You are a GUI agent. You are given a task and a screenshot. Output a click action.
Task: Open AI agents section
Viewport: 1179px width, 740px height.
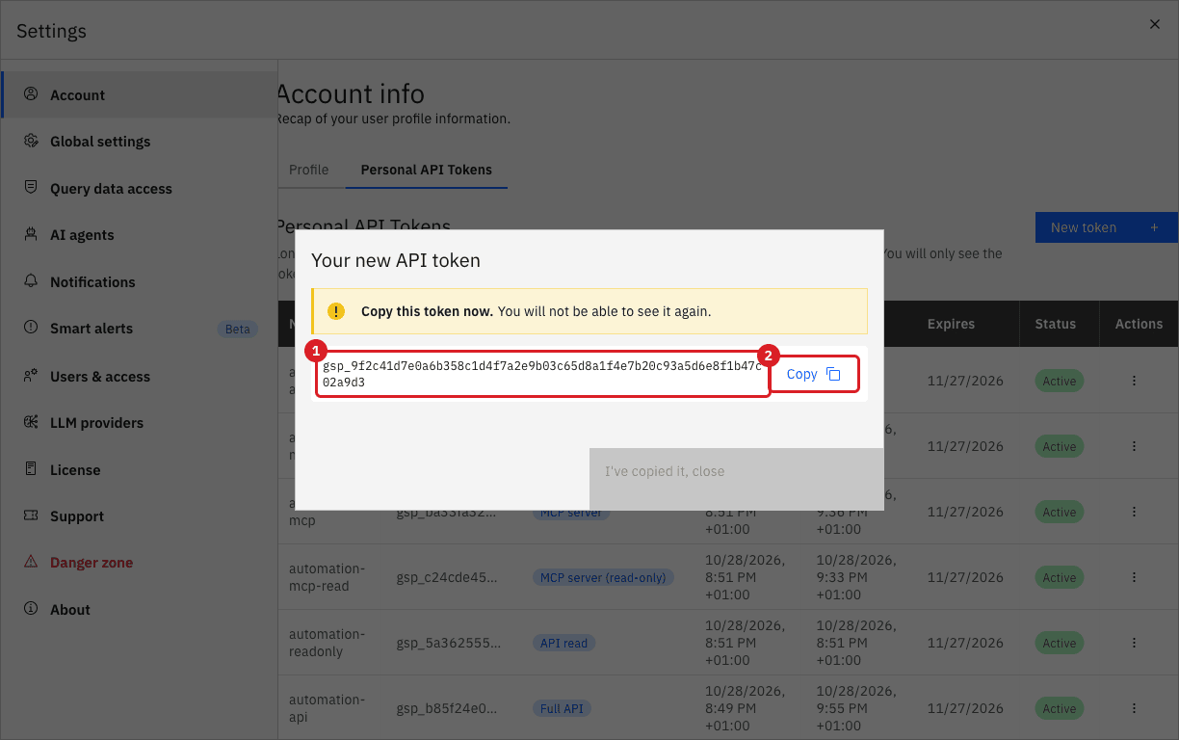point(140,235)
